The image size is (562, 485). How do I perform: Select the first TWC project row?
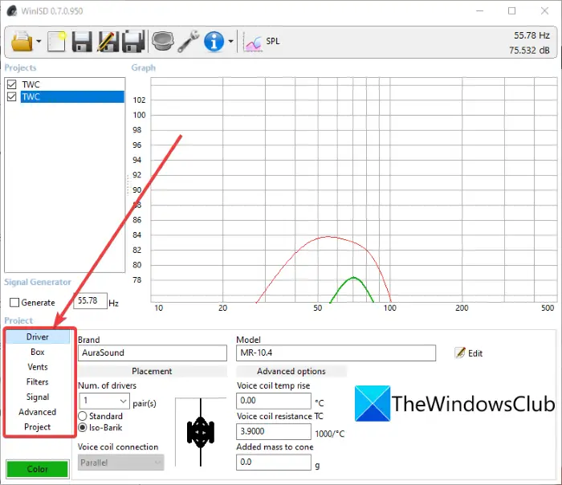[x=72, y=84]
